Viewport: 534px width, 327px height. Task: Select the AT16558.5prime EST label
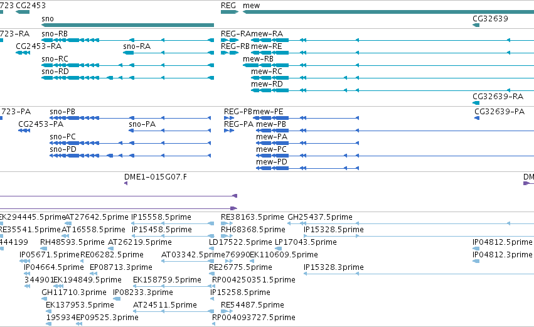[x=93, y=230]
